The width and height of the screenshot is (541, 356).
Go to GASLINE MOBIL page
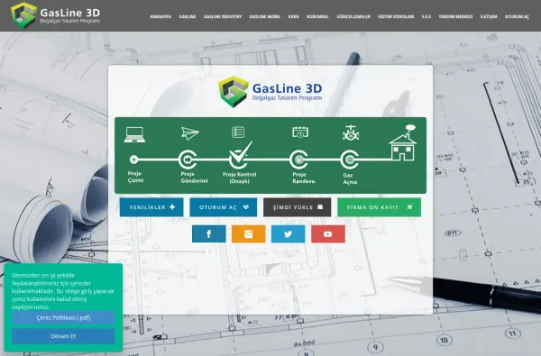click(x=264, y=16)
